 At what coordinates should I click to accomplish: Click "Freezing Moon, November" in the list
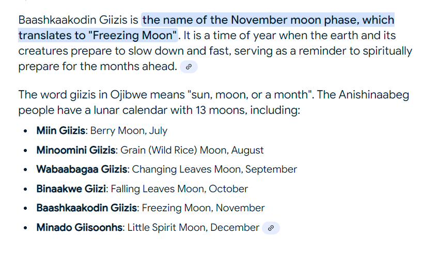click(203, 208)
